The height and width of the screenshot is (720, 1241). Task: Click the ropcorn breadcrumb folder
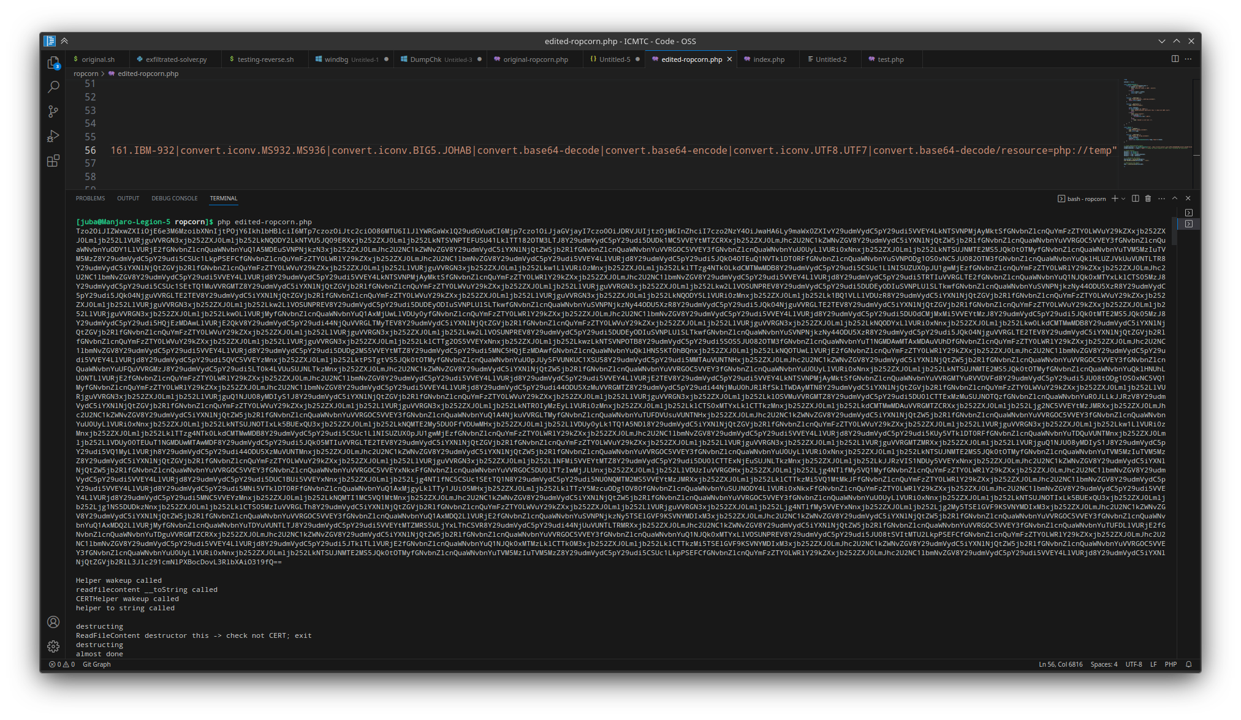point(86,74)
